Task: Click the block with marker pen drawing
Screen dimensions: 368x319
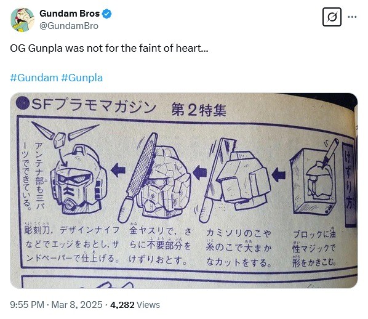Action: [x=314, y=177]
